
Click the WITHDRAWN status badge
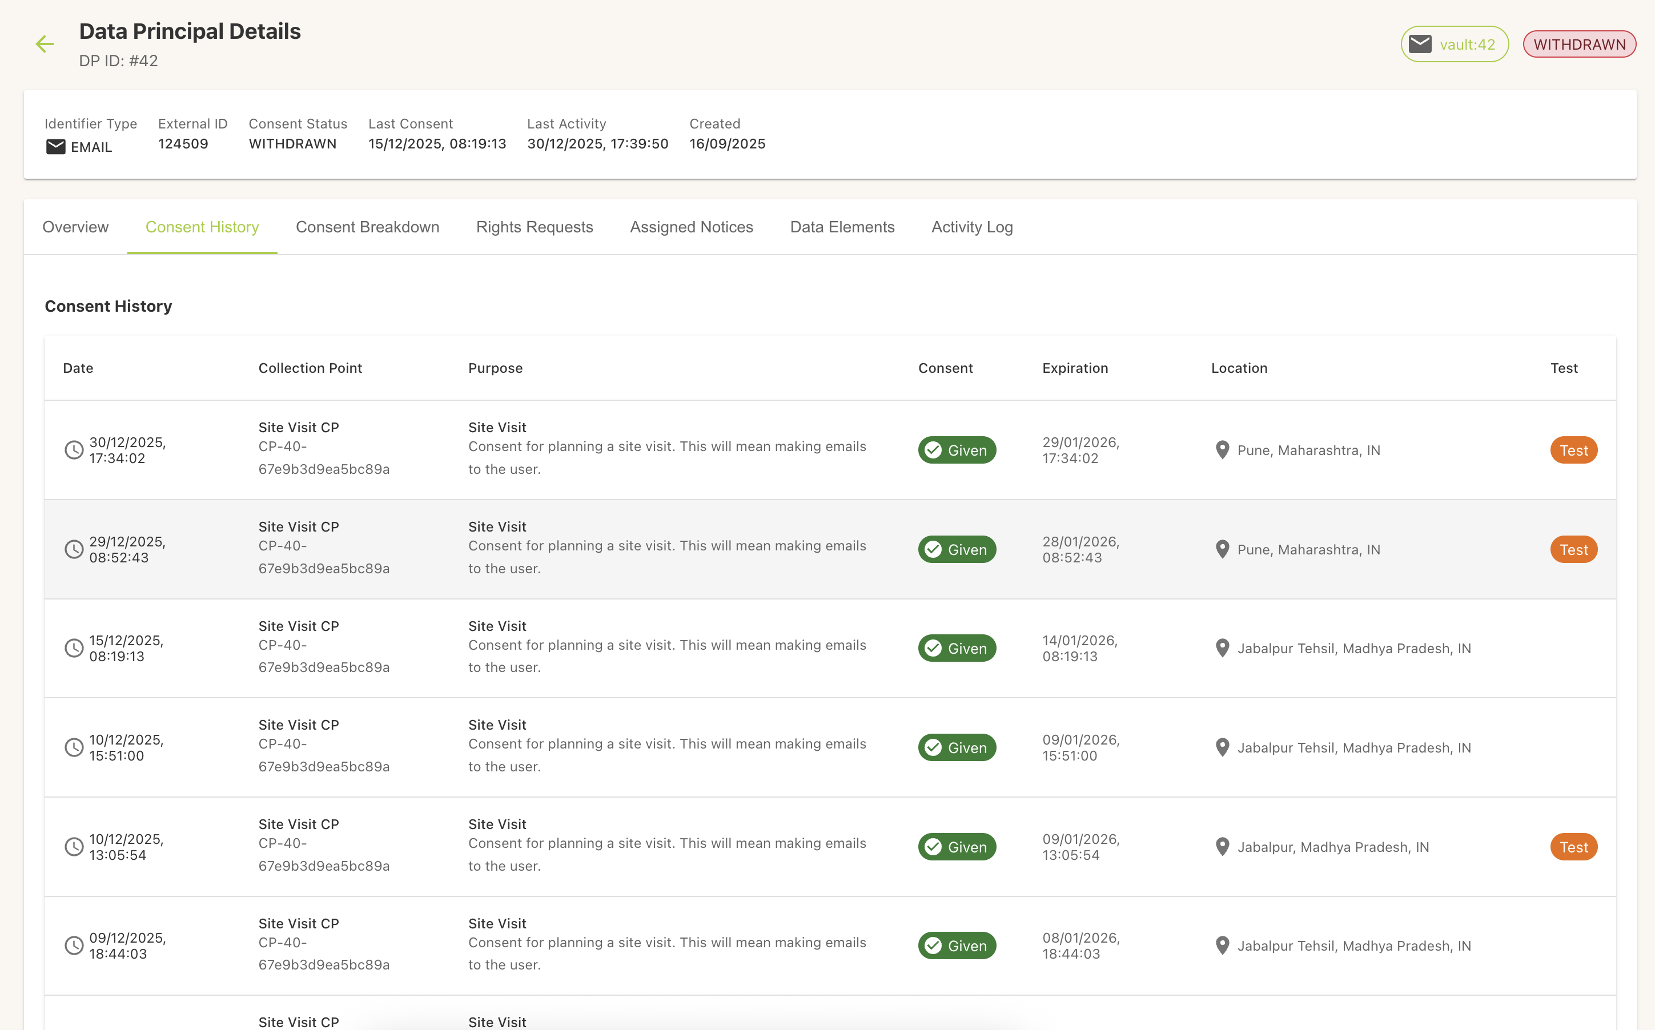(1578, 43)
